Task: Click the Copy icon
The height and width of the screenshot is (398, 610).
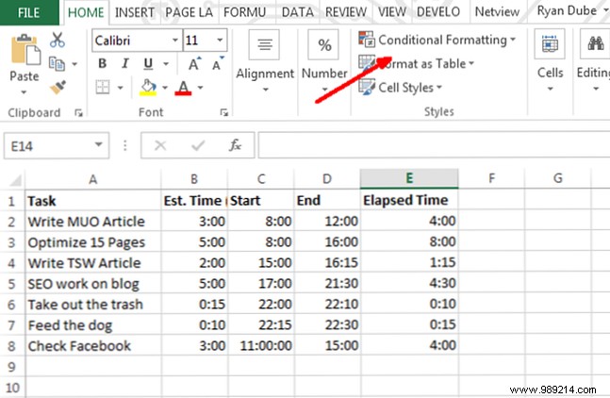Action: click(57, 64)
